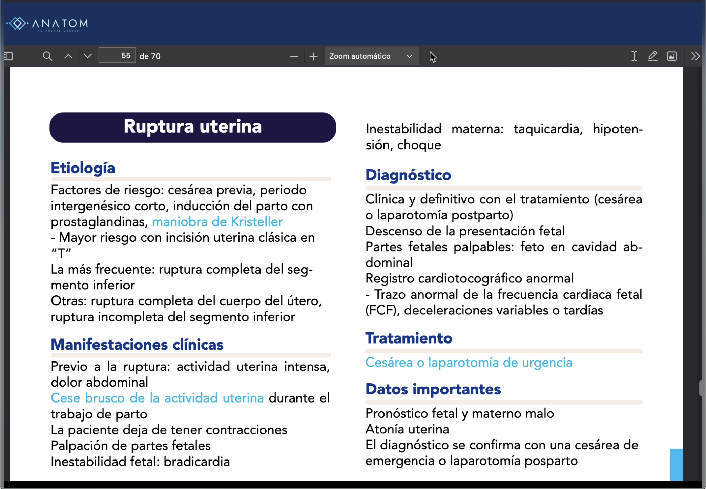
Task: Zoom in with the plus button
Action: [x=313, y=56]
